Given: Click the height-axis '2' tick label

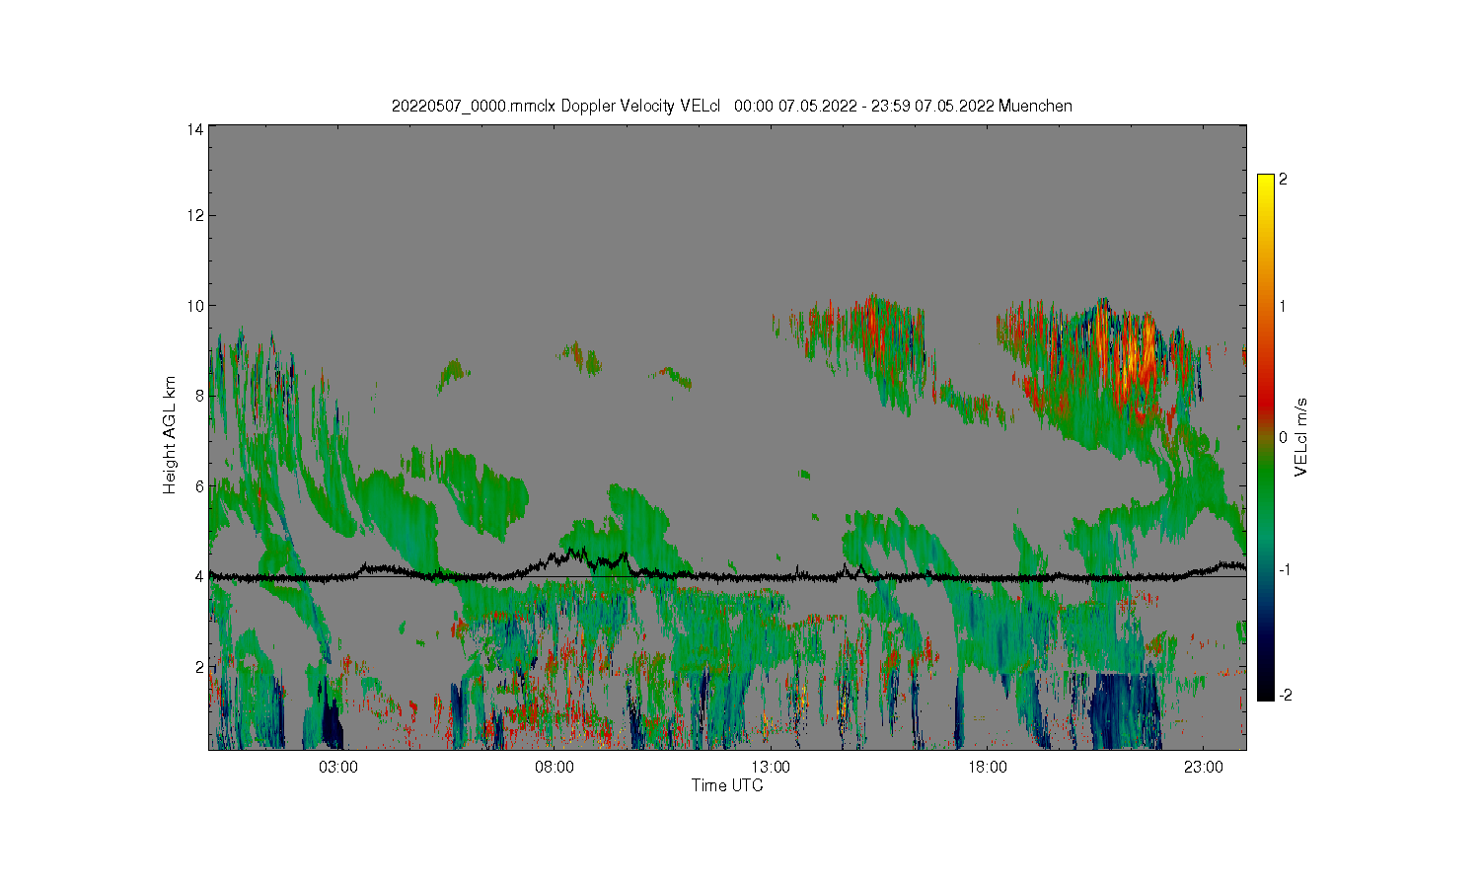Looking at the screenshot, I should coord(199,667).
